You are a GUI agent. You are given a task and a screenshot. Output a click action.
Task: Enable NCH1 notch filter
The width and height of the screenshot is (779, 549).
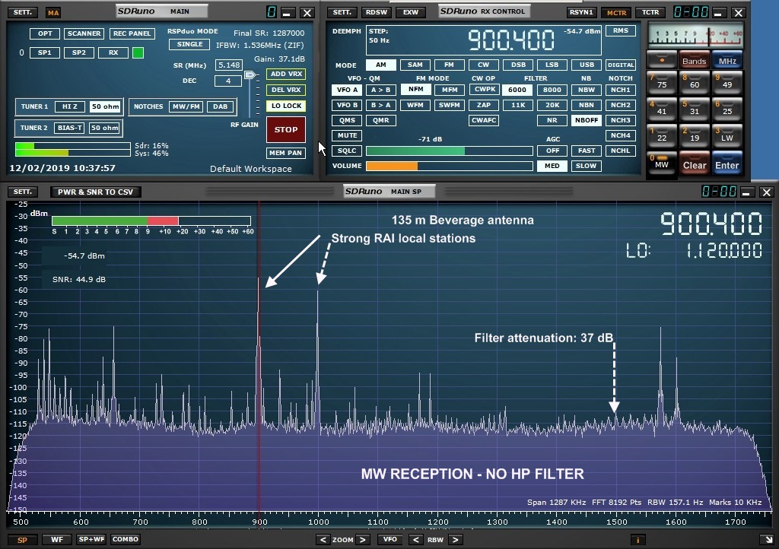tap(621, 90)
